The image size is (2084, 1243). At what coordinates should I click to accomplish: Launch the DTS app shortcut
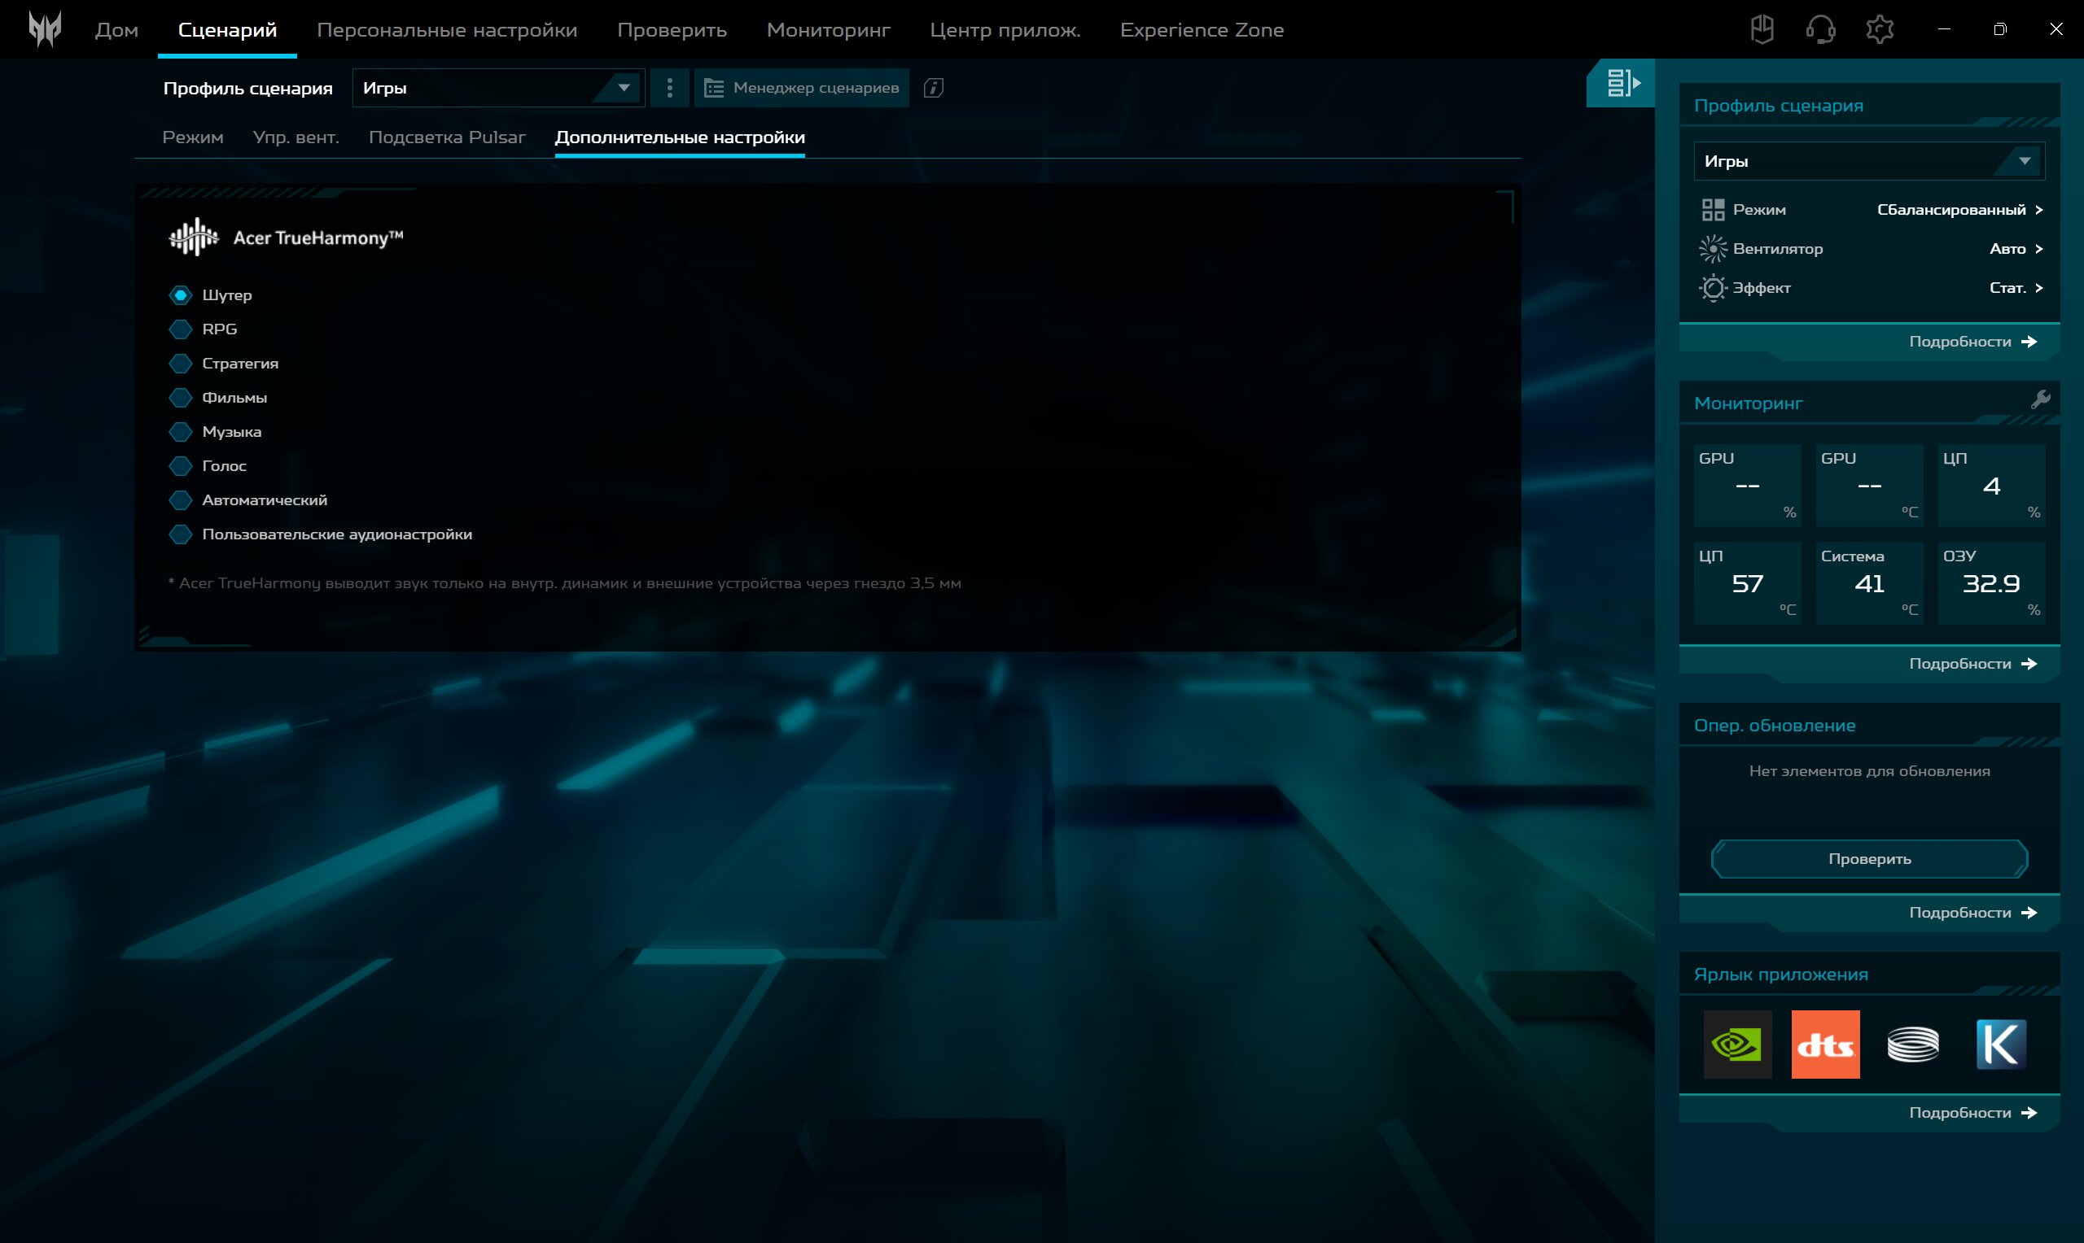coord(1825,1044)
